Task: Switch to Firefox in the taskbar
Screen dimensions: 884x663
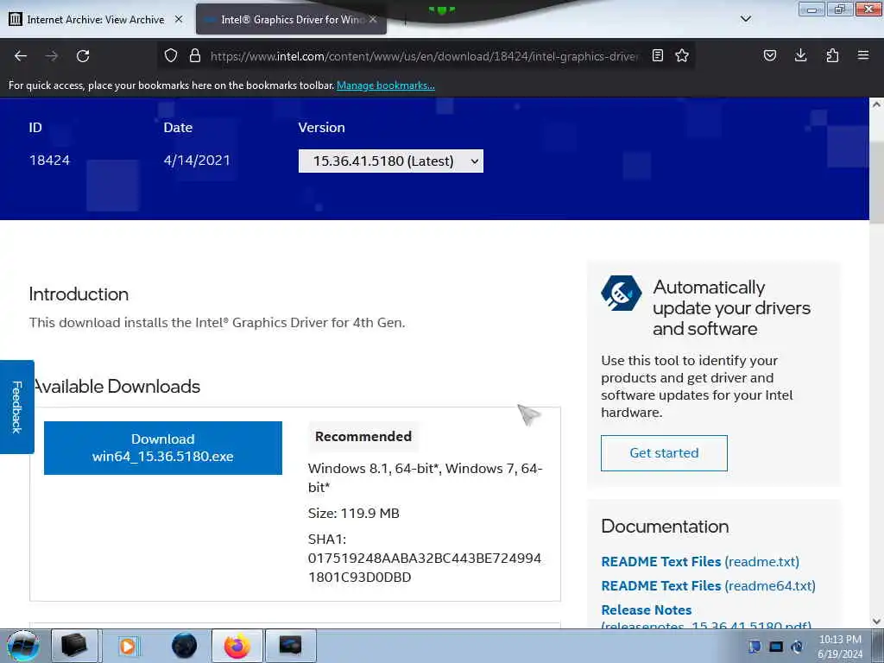Action: pos(237,646)
